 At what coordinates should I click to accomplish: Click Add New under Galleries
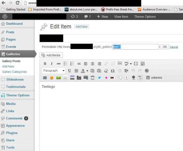coord(8,67)
